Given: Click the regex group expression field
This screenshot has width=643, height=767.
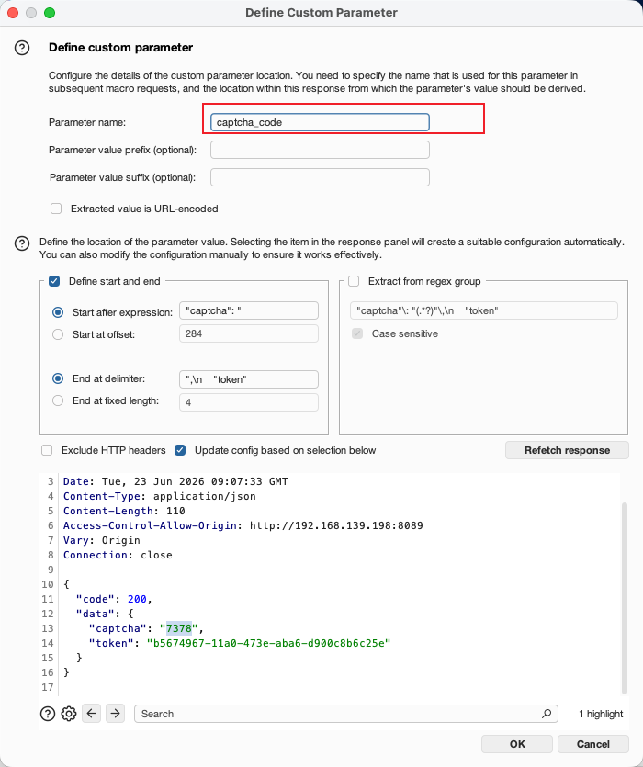Looking at the screenshot, I should tap(484, 310).
